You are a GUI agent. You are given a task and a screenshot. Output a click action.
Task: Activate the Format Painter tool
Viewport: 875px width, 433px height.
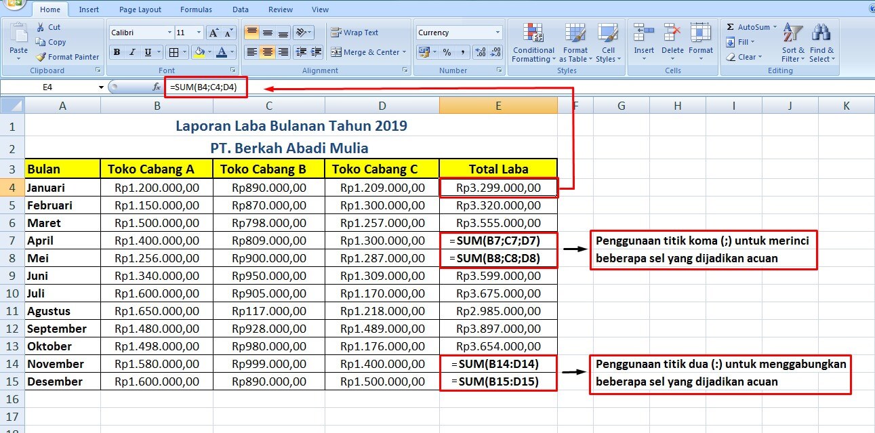click(68, 57)
